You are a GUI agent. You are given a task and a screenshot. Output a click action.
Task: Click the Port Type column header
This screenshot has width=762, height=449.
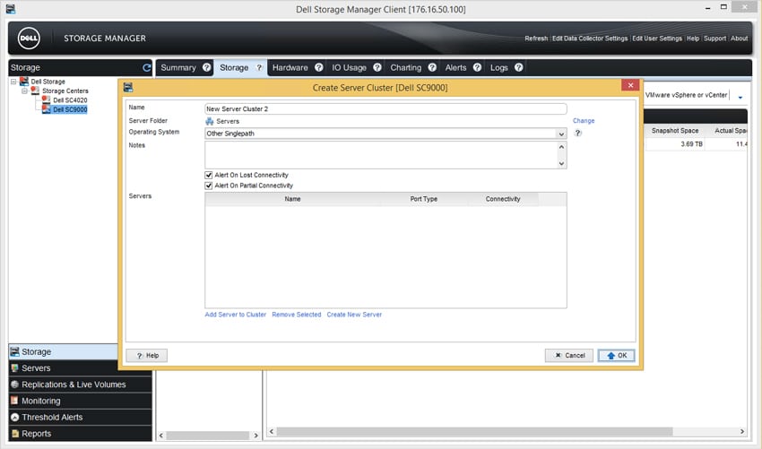pos(424,199)
